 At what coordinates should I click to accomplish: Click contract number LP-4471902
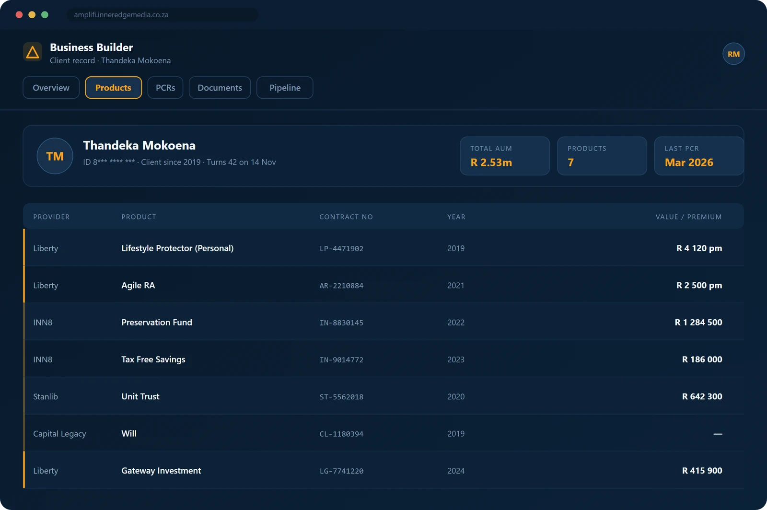point(341,249)
